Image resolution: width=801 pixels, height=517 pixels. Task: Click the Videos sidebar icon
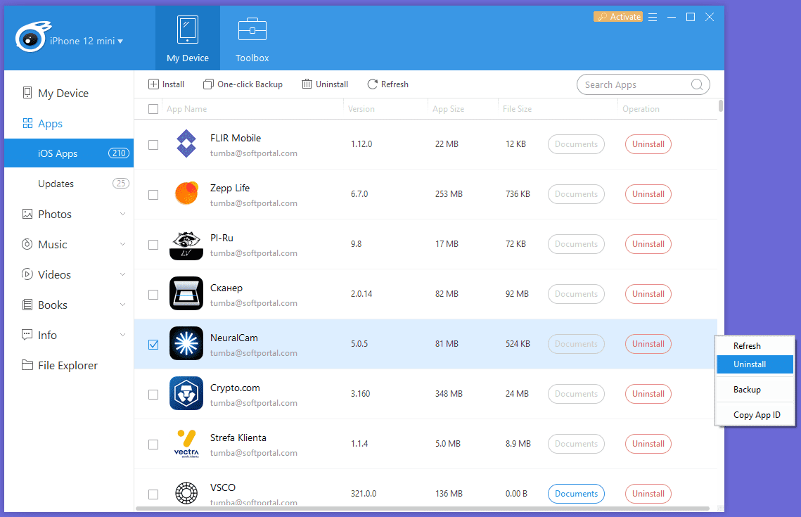(27, 274)
